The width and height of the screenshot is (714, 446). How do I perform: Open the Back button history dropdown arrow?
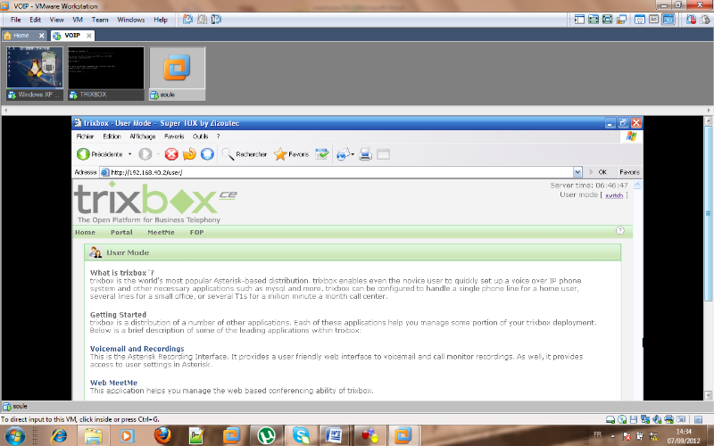point(129,154)
